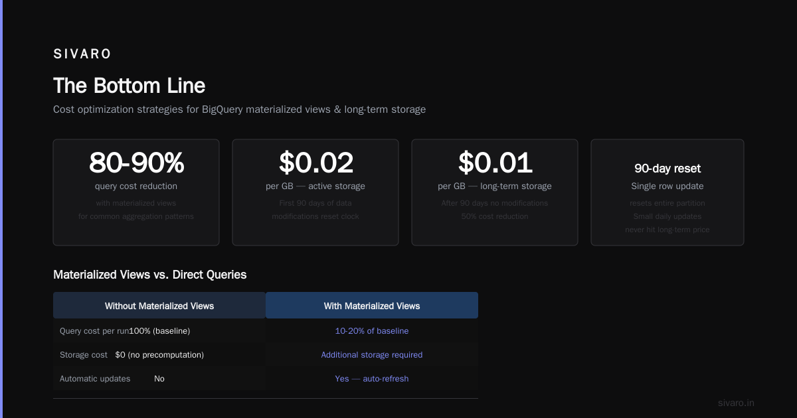
Task: Click the 80-90% query cost reduction card
Action: (136, 192)
